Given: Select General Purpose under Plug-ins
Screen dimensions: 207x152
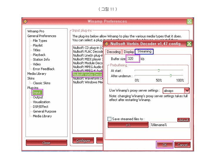Looking at the screenshot, I should tap(45, 111).
